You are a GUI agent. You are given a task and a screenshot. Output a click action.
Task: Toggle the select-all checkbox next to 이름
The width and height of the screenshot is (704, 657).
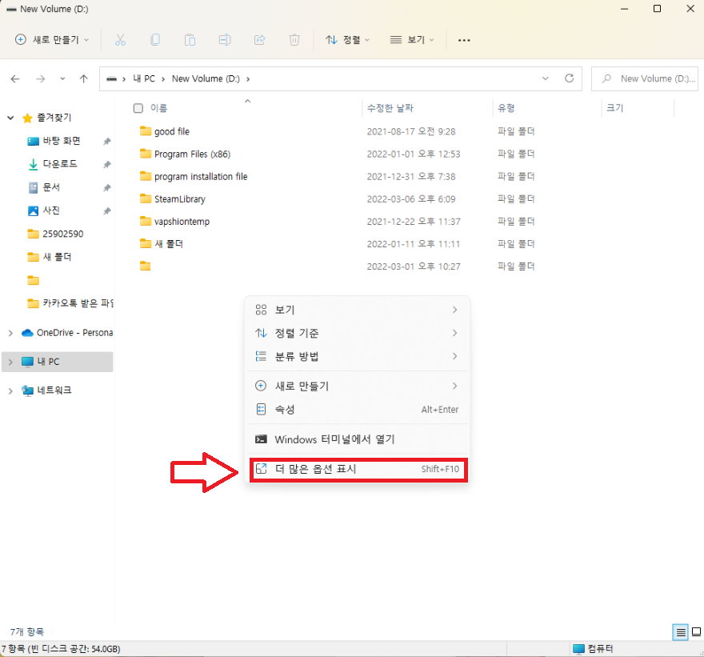coord(138,108)
